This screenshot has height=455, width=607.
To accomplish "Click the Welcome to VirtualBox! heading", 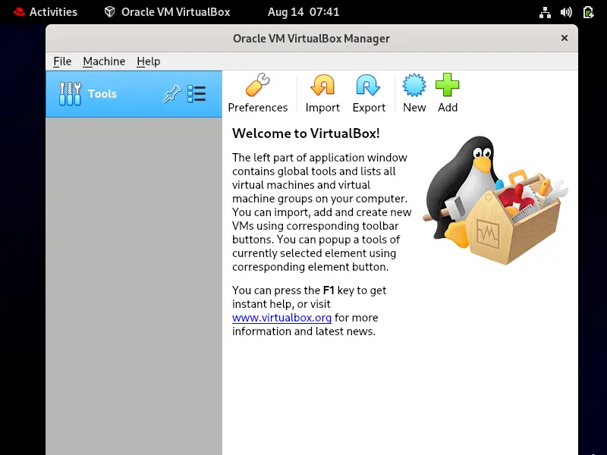I will click(306, 133).
